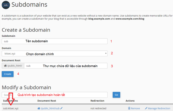This screenshot has width=173, height=111.
Task: Click the pencil icon beside Manage Redirection
Action: click(146, 108)
